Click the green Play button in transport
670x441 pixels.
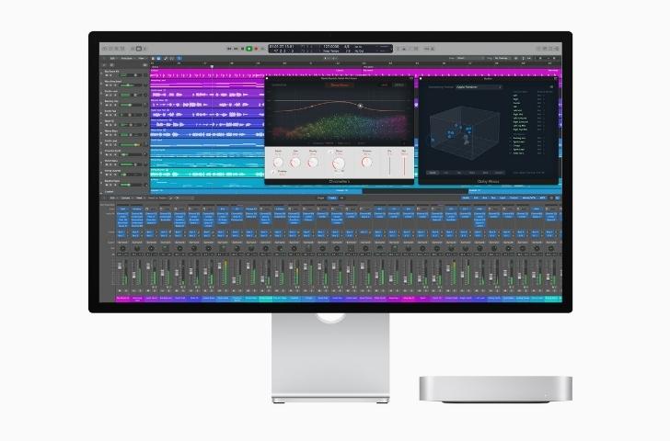click(248, 48)
